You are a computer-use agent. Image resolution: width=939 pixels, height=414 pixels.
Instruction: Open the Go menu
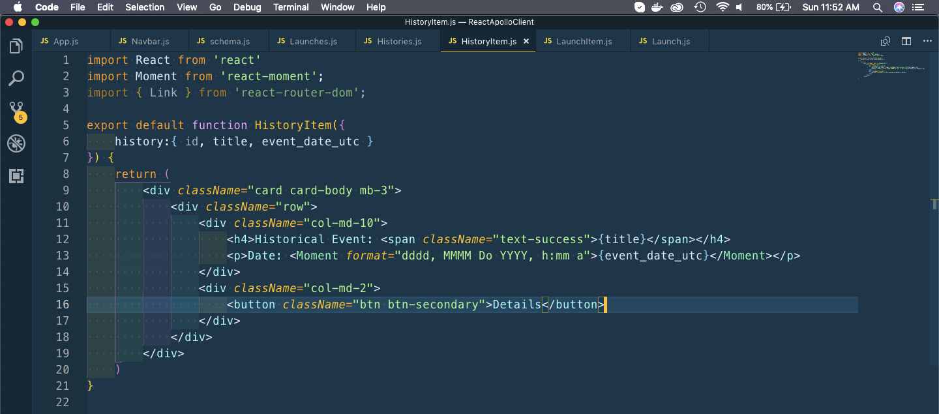(x=215, y=7)
